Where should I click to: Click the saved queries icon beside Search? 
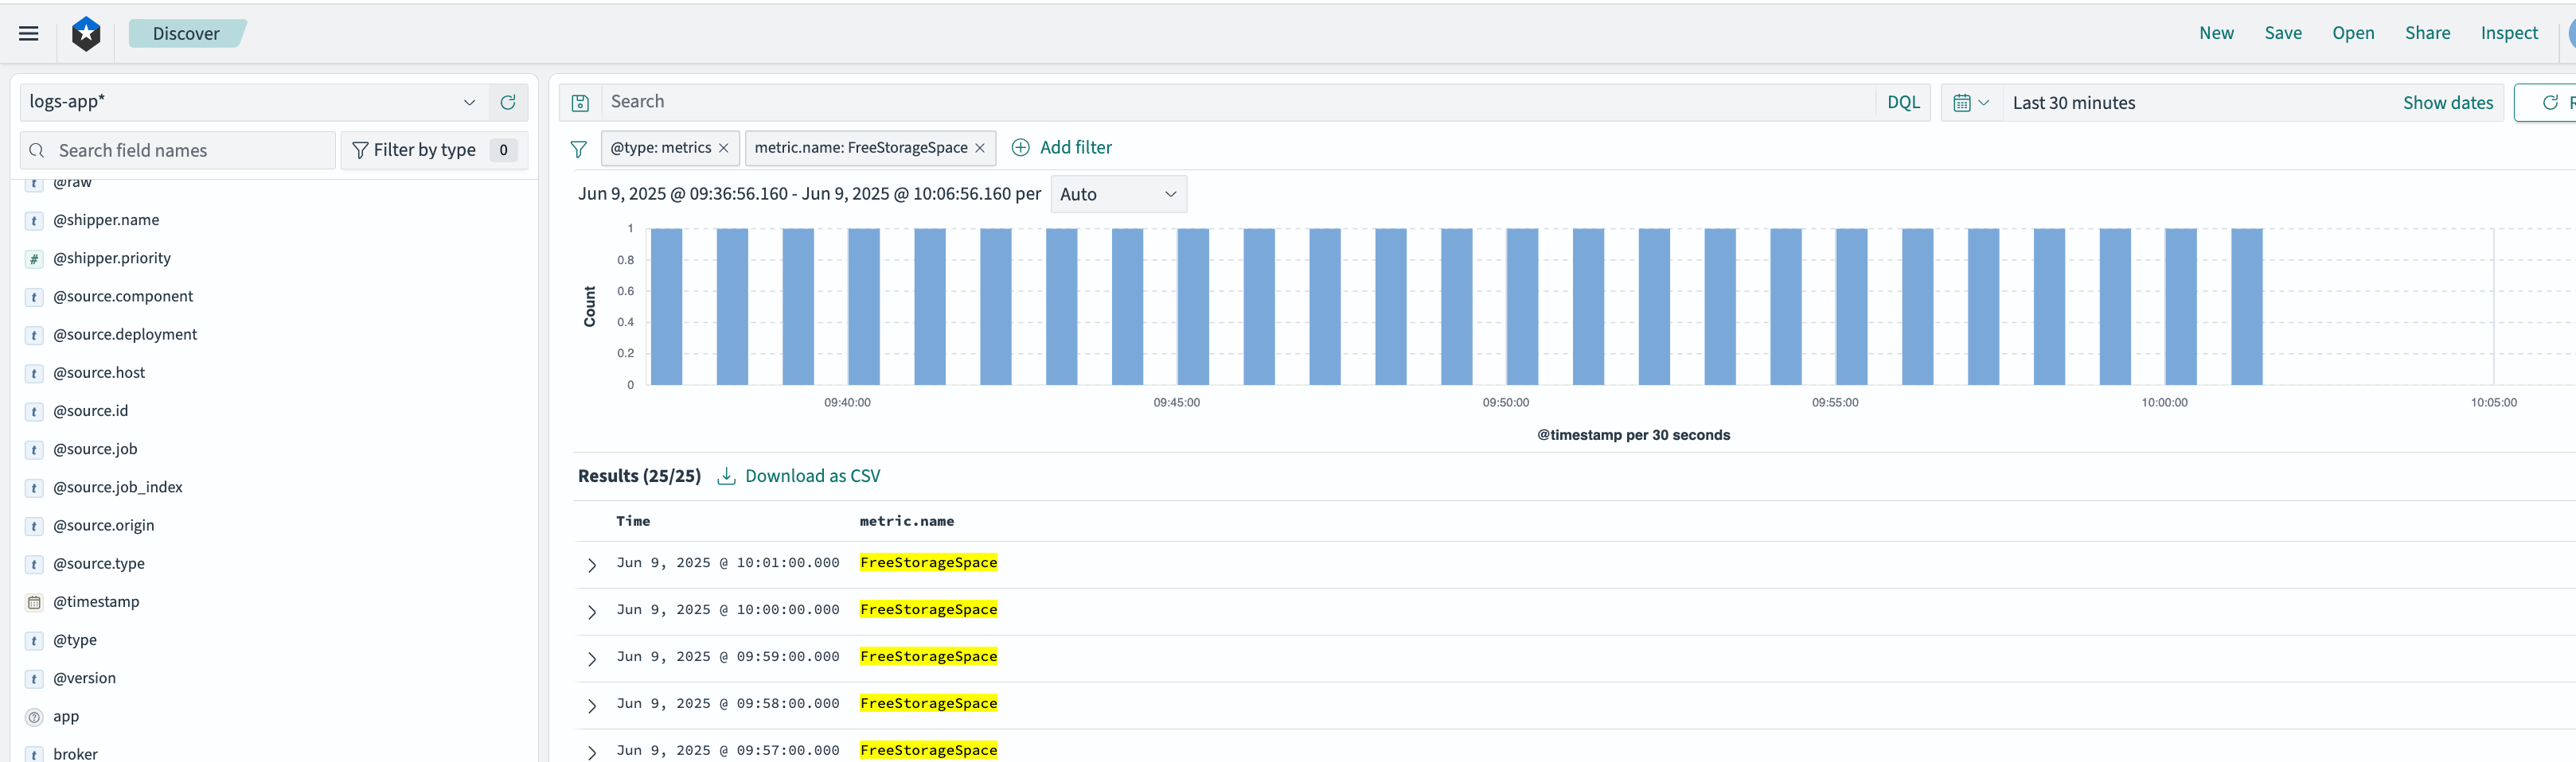(580, 102)
